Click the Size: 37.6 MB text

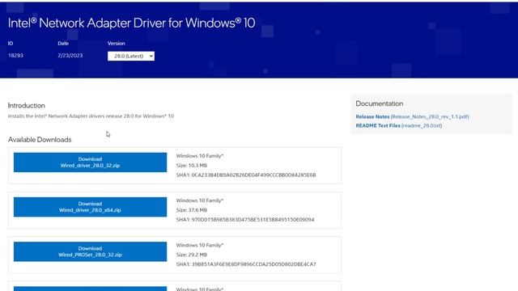[x=192, y=210]
